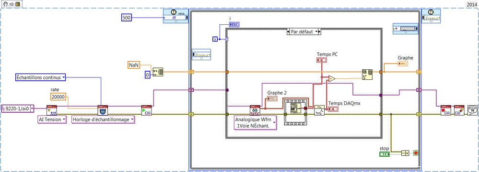Image resolution: width=479 pixels, height=172 pixels.
Task: Click the loop stop condition terminal
Action: pyautogui.click(x=415, y=152)
